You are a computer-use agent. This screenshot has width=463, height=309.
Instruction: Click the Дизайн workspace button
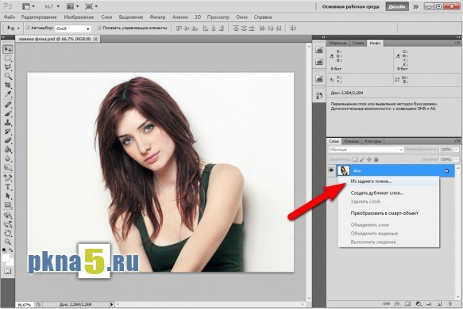tap(396, 6)
